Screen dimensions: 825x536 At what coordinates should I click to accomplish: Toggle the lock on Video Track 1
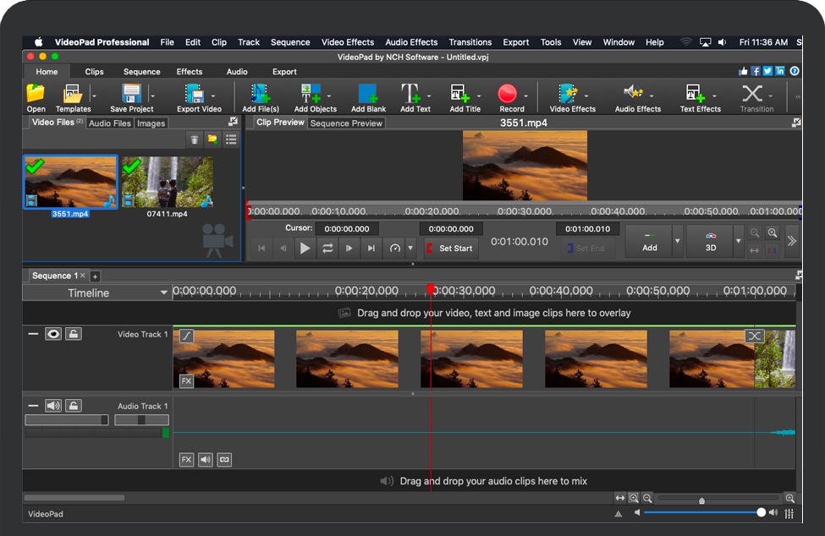73,334
